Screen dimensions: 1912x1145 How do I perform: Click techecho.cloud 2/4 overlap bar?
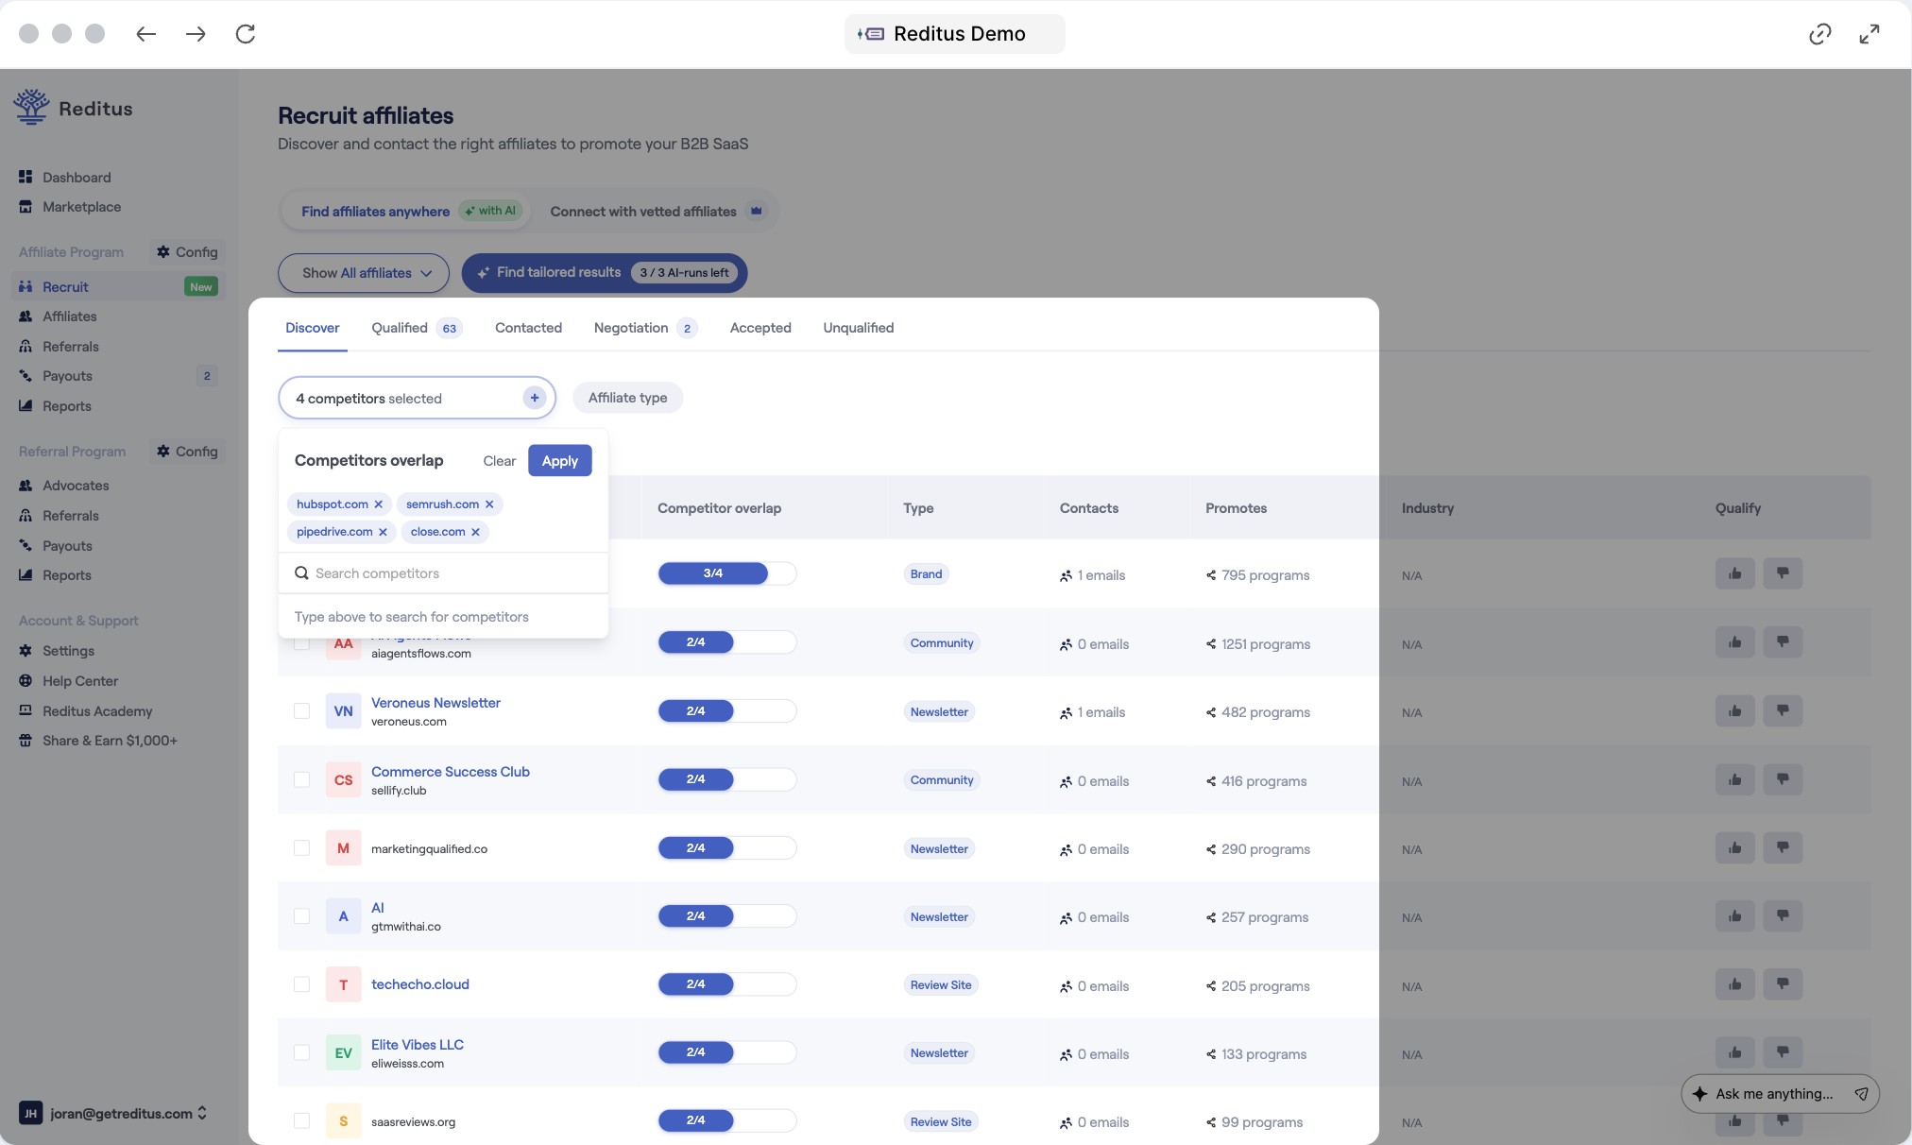pos(727,984)
